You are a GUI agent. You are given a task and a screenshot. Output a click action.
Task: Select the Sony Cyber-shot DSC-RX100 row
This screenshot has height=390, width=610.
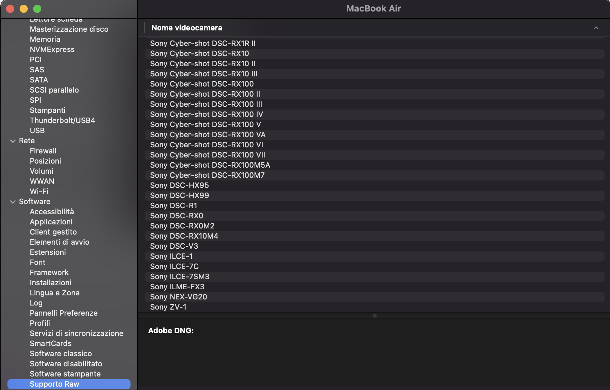[374, 84]
